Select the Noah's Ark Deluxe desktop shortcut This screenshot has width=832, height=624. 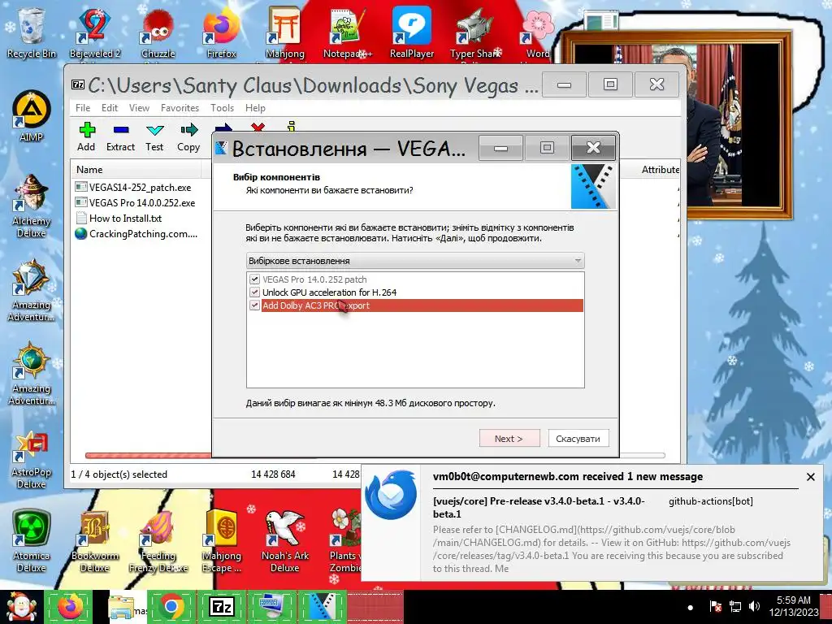pos(285,541)
